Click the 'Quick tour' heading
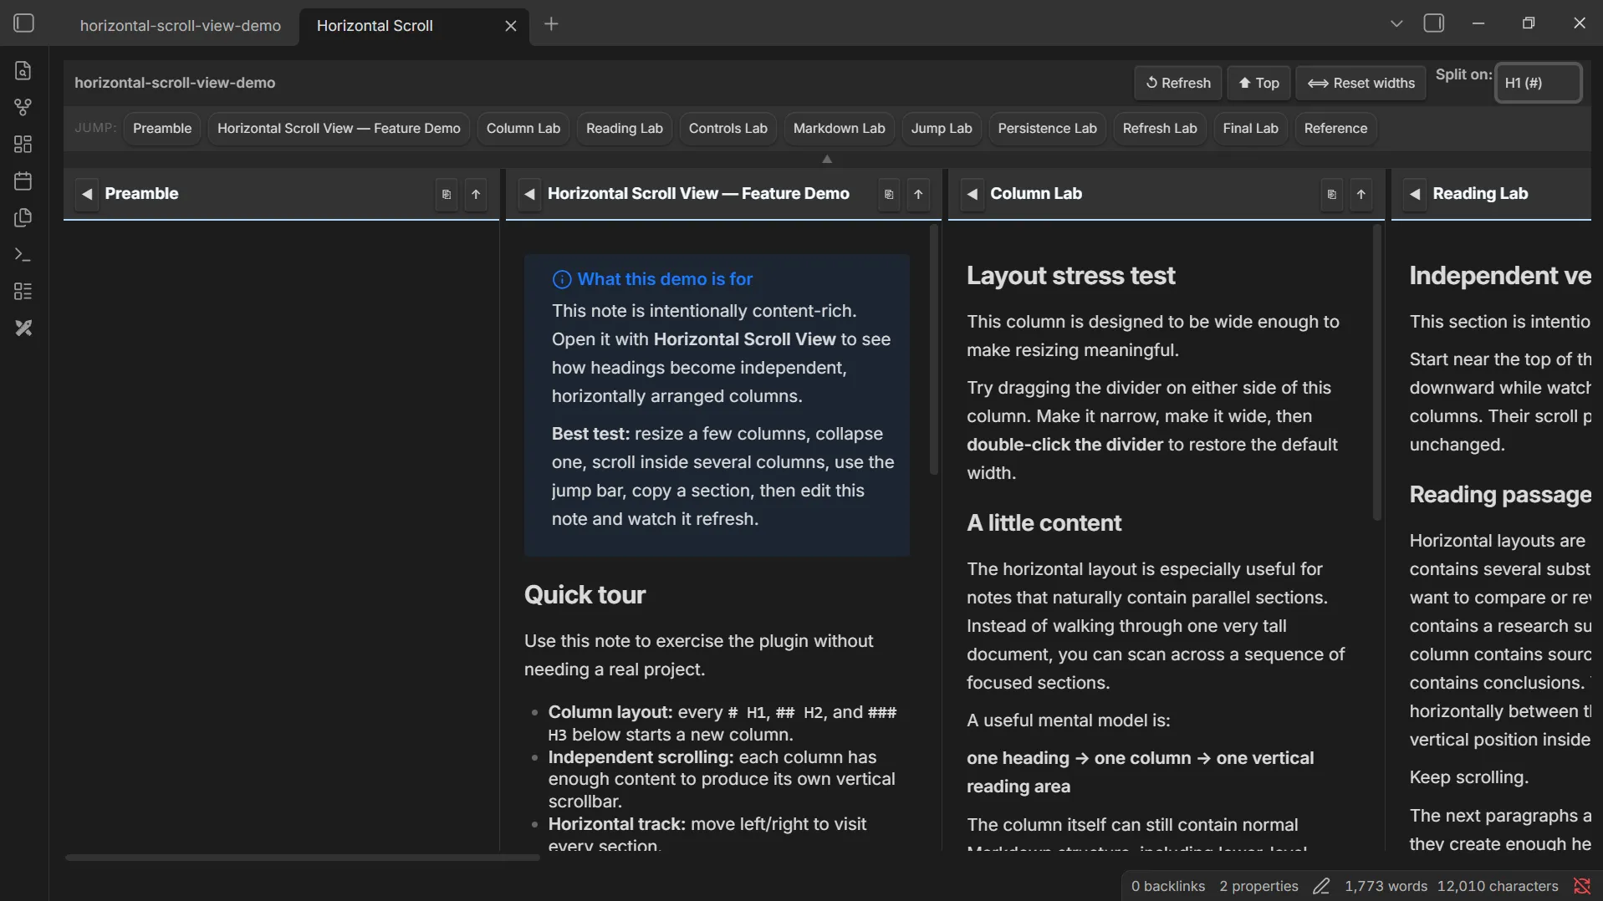This screenshot has width=1603, height=901. [585, 595]
